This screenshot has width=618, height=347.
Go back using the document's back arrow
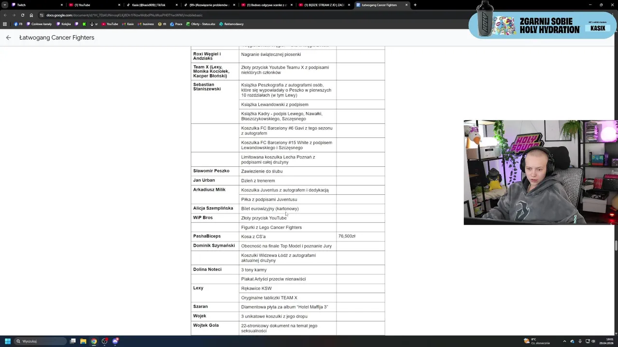8,38
